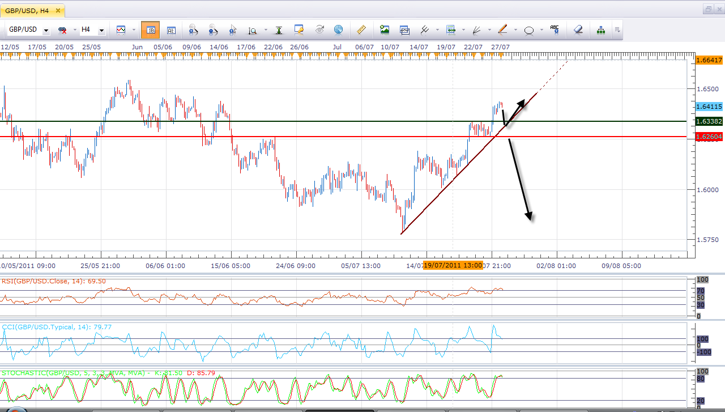Expand the fan lines options arrow

coord(489,30)
